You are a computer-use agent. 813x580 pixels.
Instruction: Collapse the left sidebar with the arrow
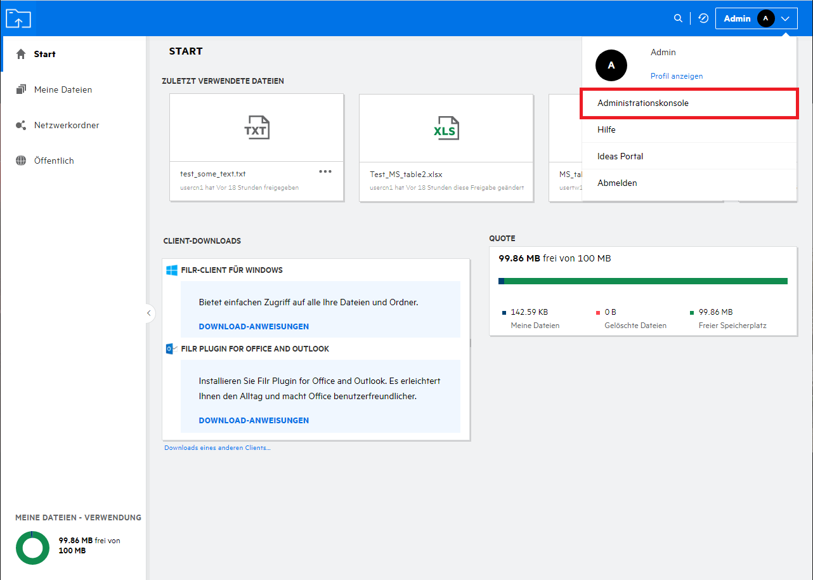click(148, 313)
